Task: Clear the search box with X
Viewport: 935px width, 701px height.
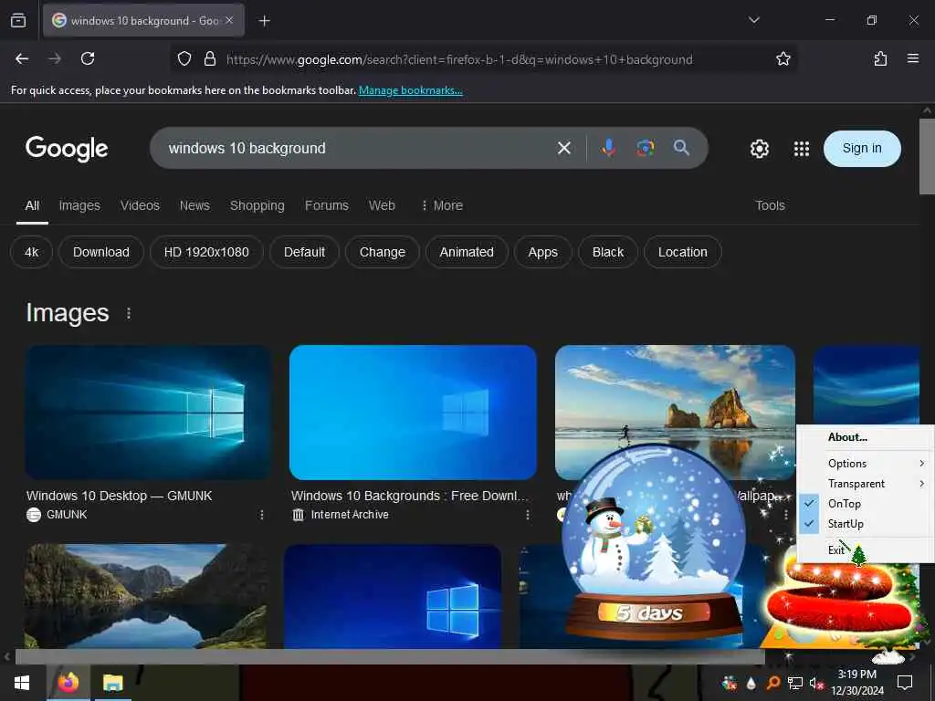Action: pos(564,148)
